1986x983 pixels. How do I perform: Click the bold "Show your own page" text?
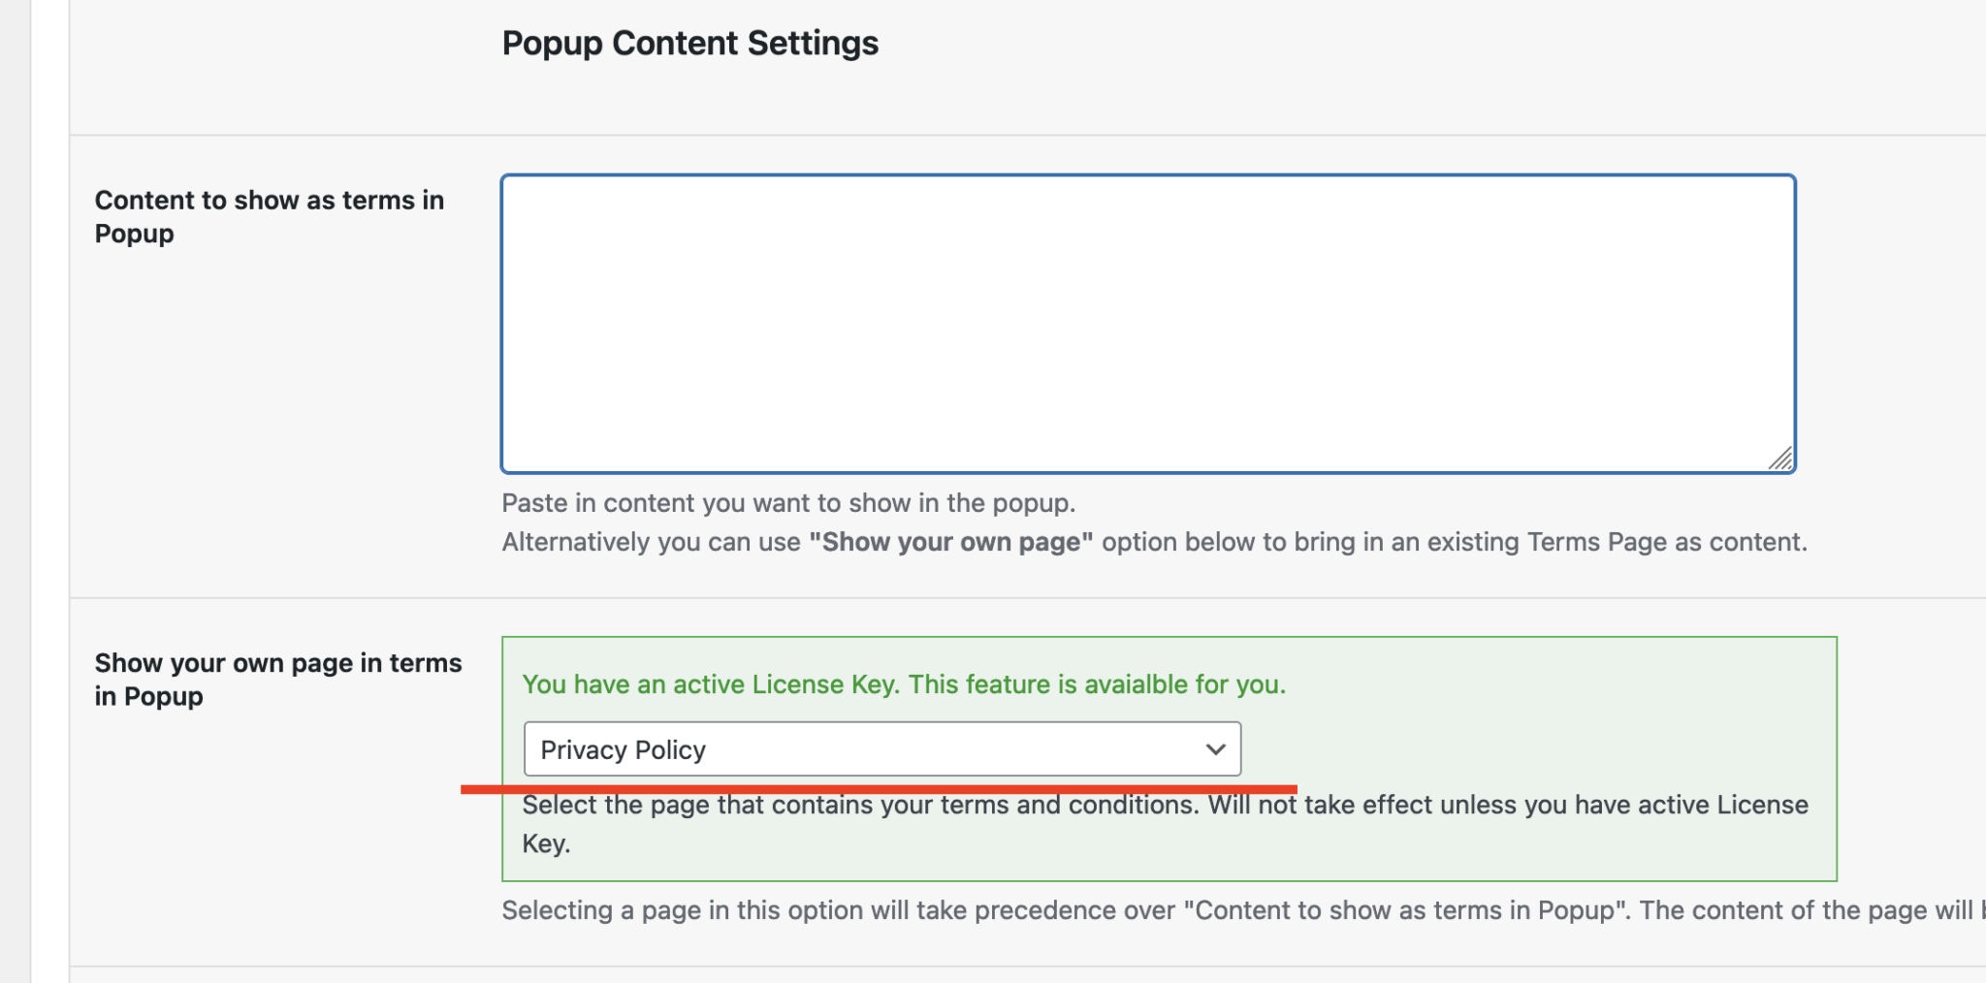(x=950, y=542)
